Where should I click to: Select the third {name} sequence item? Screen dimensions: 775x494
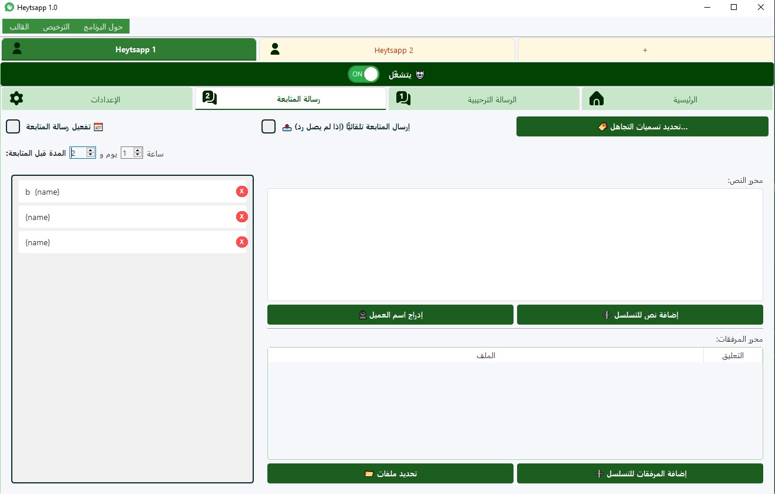point(133,242)
